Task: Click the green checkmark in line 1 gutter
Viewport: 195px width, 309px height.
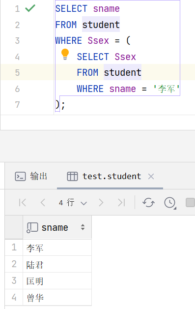Action: pos(30,8)
